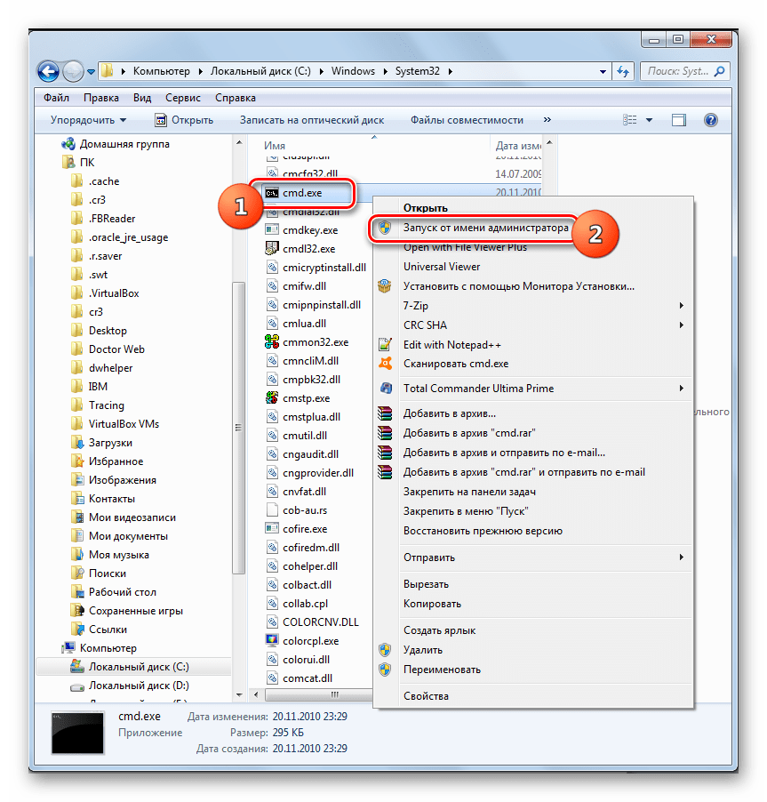
Task: Click the colorcpl.exe file icon
Action: [274, 641]
